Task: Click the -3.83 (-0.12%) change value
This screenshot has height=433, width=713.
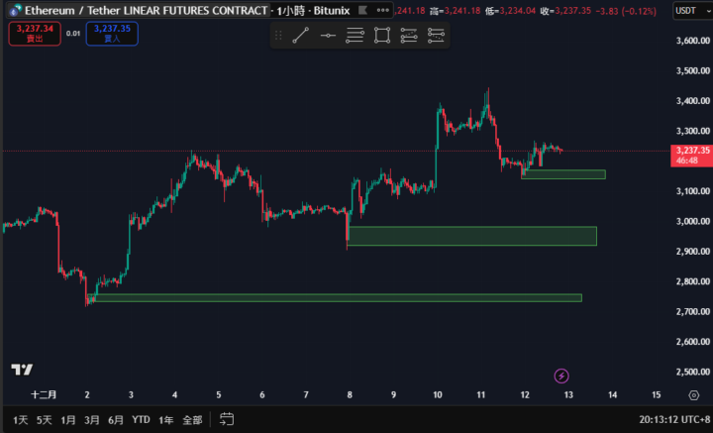Action: coord(626,11)
